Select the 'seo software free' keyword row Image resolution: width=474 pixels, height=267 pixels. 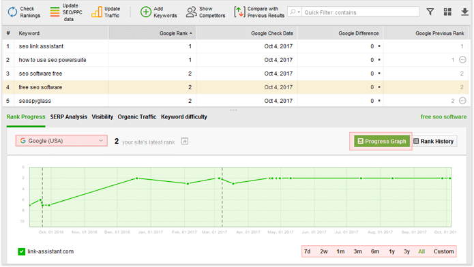point(236,74)
